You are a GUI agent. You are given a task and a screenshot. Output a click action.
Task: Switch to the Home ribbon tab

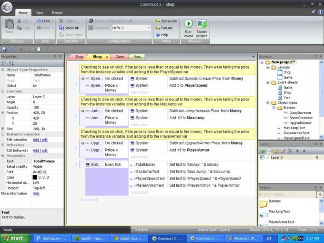pos(23,13)
